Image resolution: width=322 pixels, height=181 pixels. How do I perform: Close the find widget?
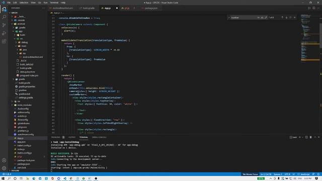pos(295,18)
